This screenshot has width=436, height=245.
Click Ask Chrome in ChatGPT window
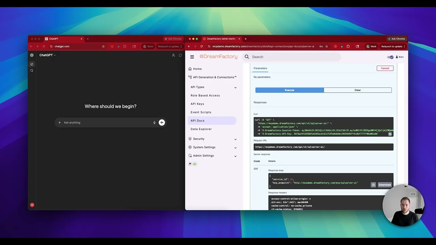(x=173, y=39)
